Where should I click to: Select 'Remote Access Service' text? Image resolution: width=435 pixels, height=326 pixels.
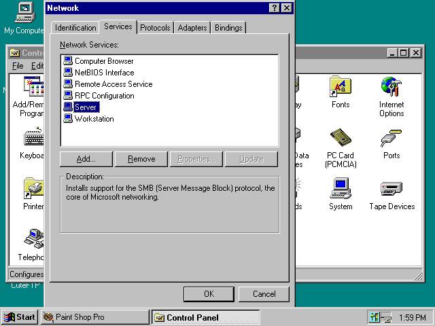point(114,84)
